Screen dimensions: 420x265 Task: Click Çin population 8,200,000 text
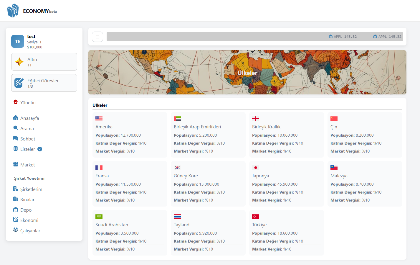click(352, 135)
